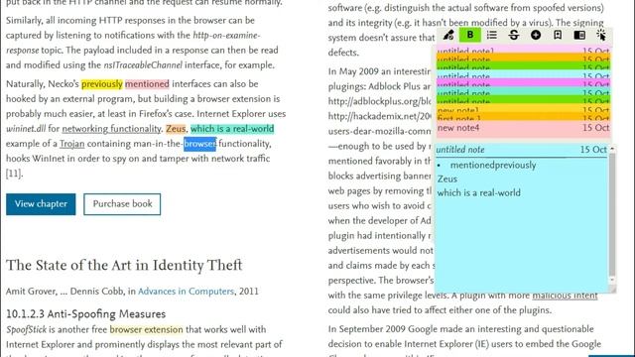The image size is (635, 357).
Task: Click highlighted 'browser extension' term
Action: pyautogui.click(x=146, y=330)
